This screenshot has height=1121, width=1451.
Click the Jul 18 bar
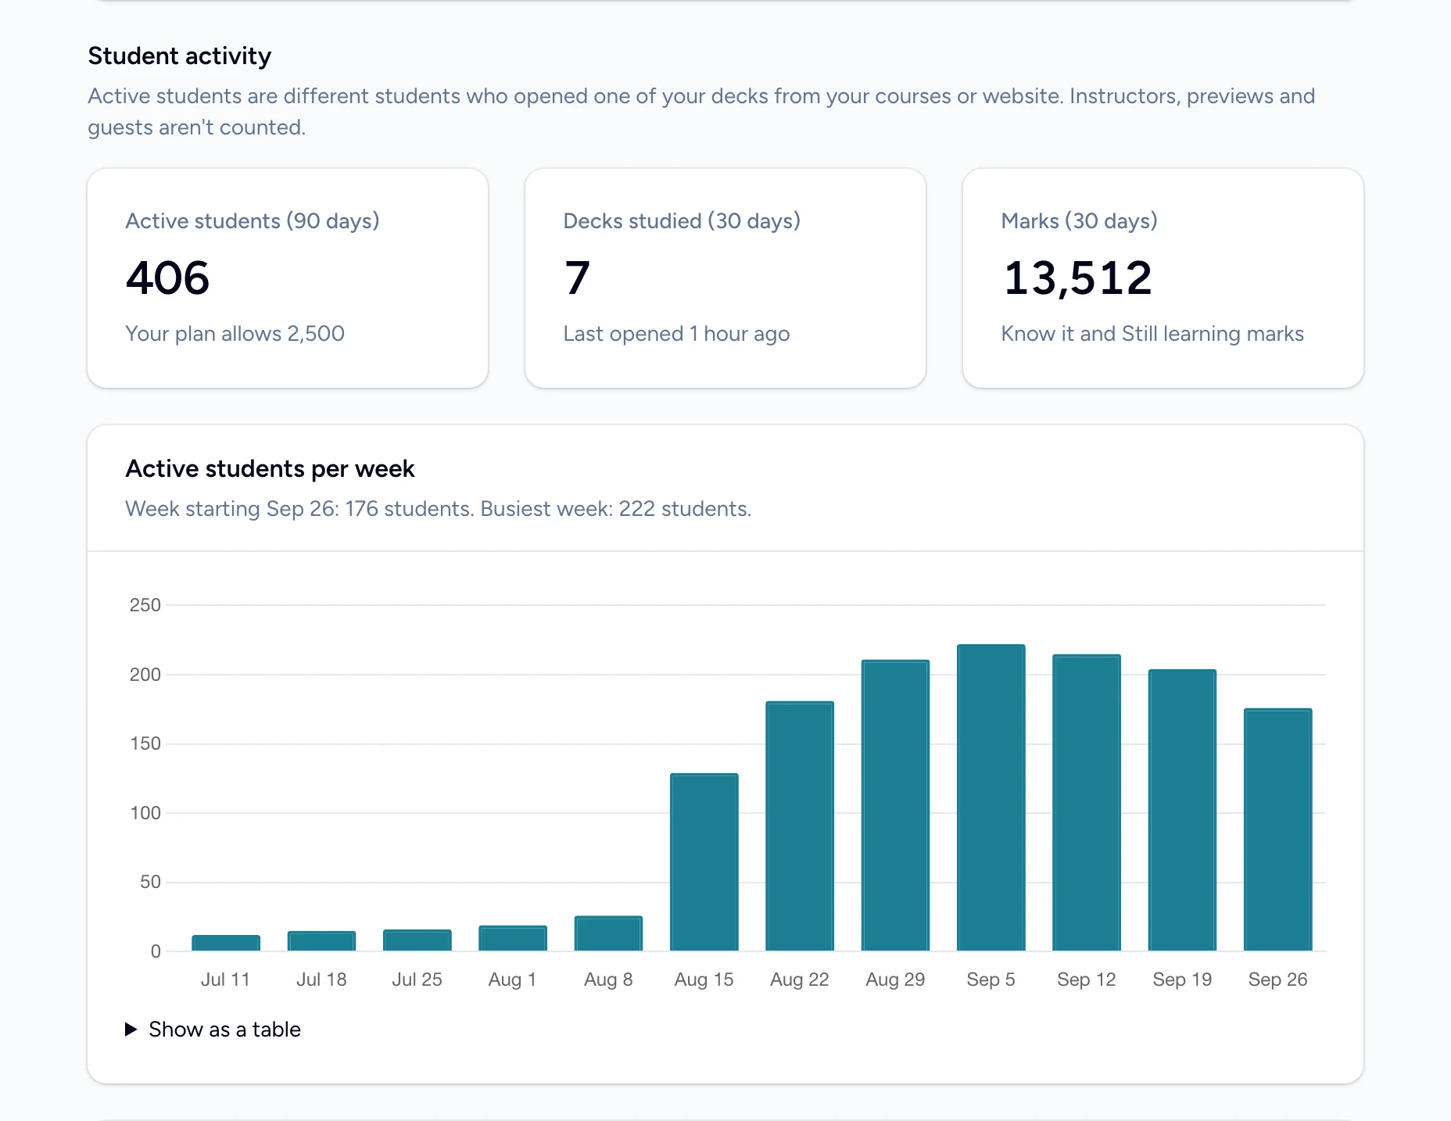tap(321, 941)
